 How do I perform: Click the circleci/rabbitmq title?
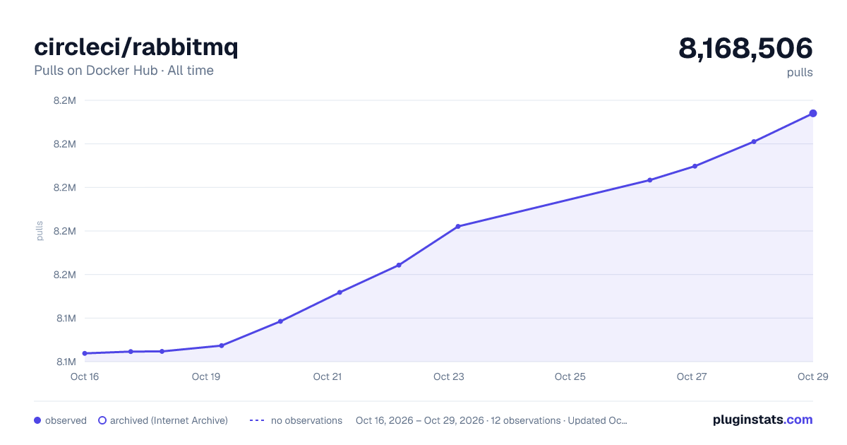[x=136, y=47]
